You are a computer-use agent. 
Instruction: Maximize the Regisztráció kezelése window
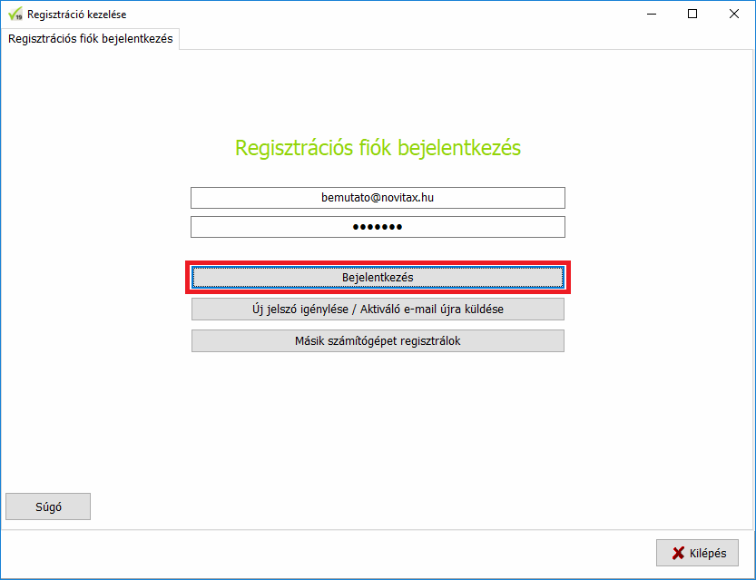692,14
